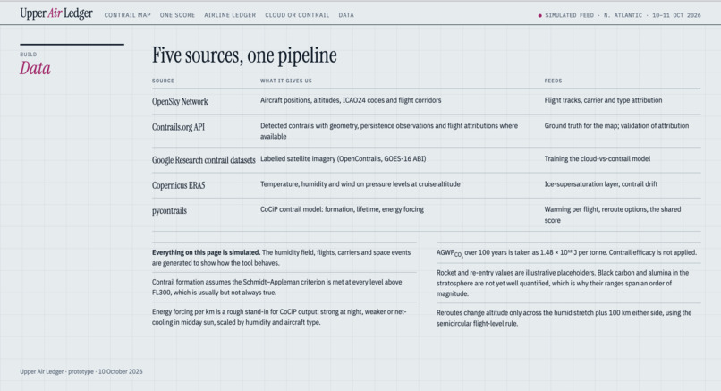Click the 'Energy forcing per km' note

(279, 317)
